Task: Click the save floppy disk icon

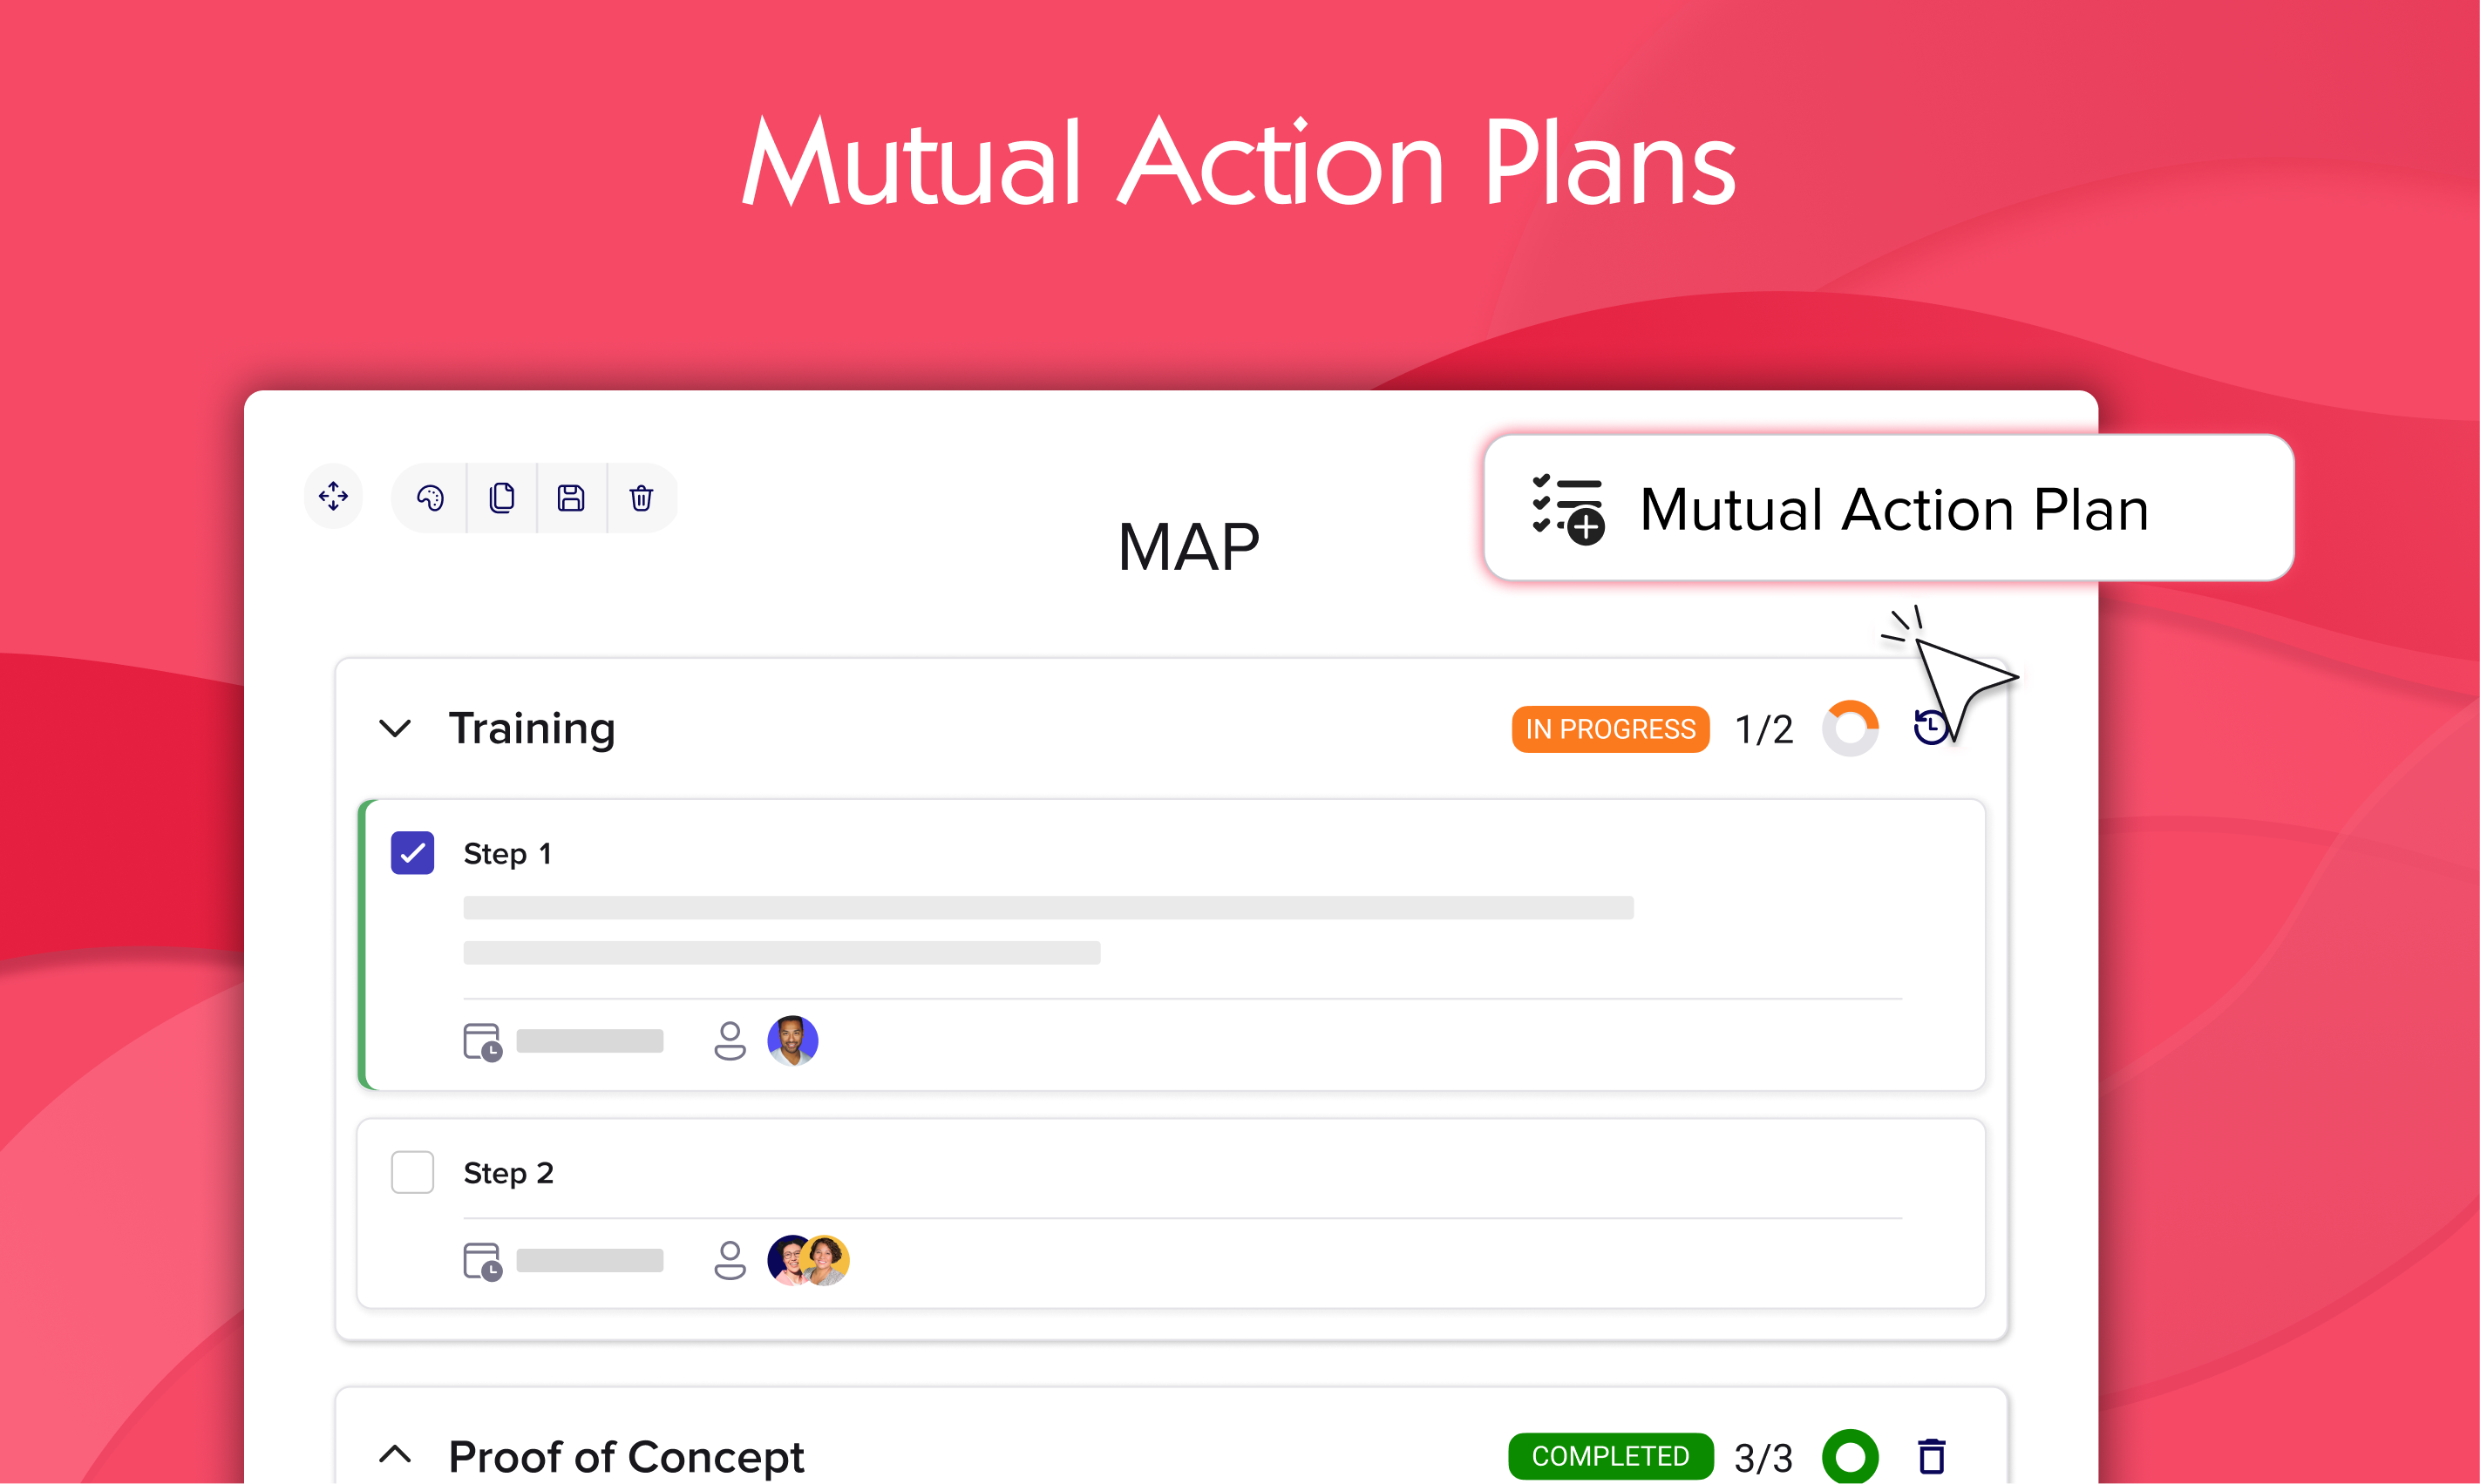Action: (571, 497)
